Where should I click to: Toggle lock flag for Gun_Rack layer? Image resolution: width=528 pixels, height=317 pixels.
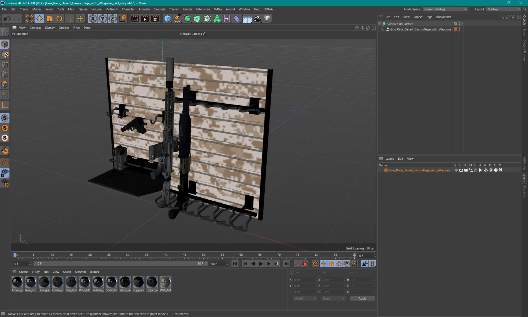click(475, 170)
